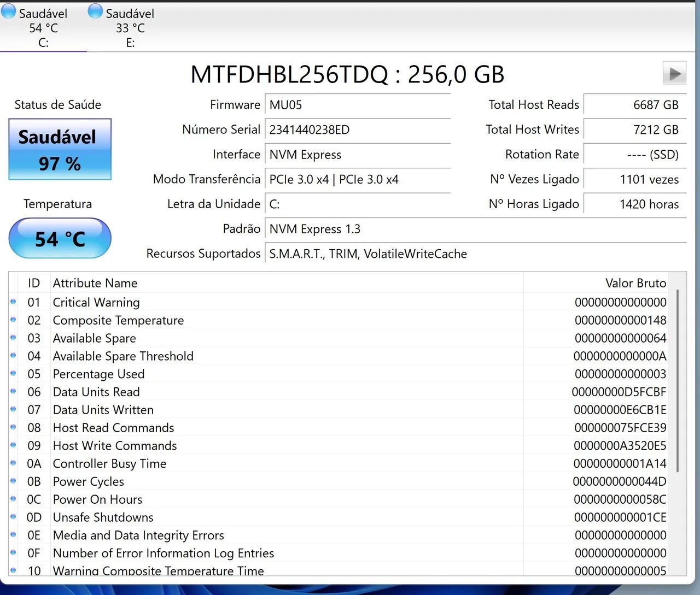
Task: Click the 54 °C temperature indicator
Action: click(60, 238)
